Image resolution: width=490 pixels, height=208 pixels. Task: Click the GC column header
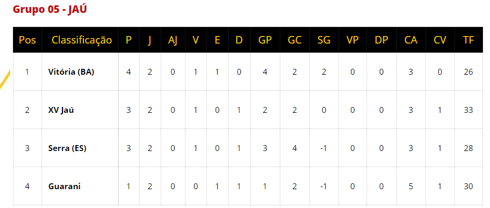(294, 40)
